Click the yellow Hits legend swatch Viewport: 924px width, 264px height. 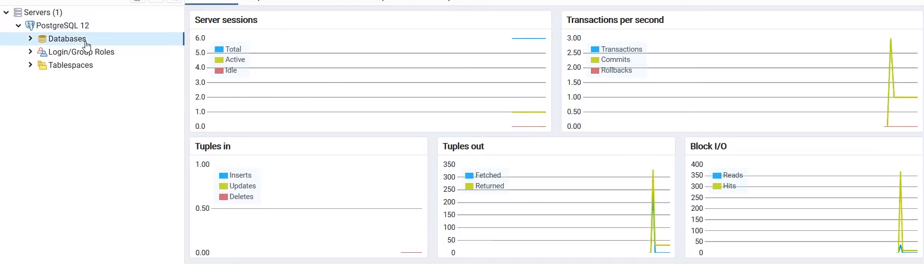coord(717,186)
